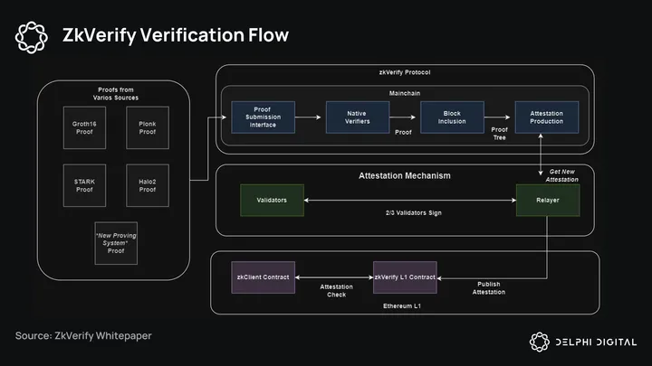Click the "Source: ZkVerify Whitepaper" text

[83, 336]
